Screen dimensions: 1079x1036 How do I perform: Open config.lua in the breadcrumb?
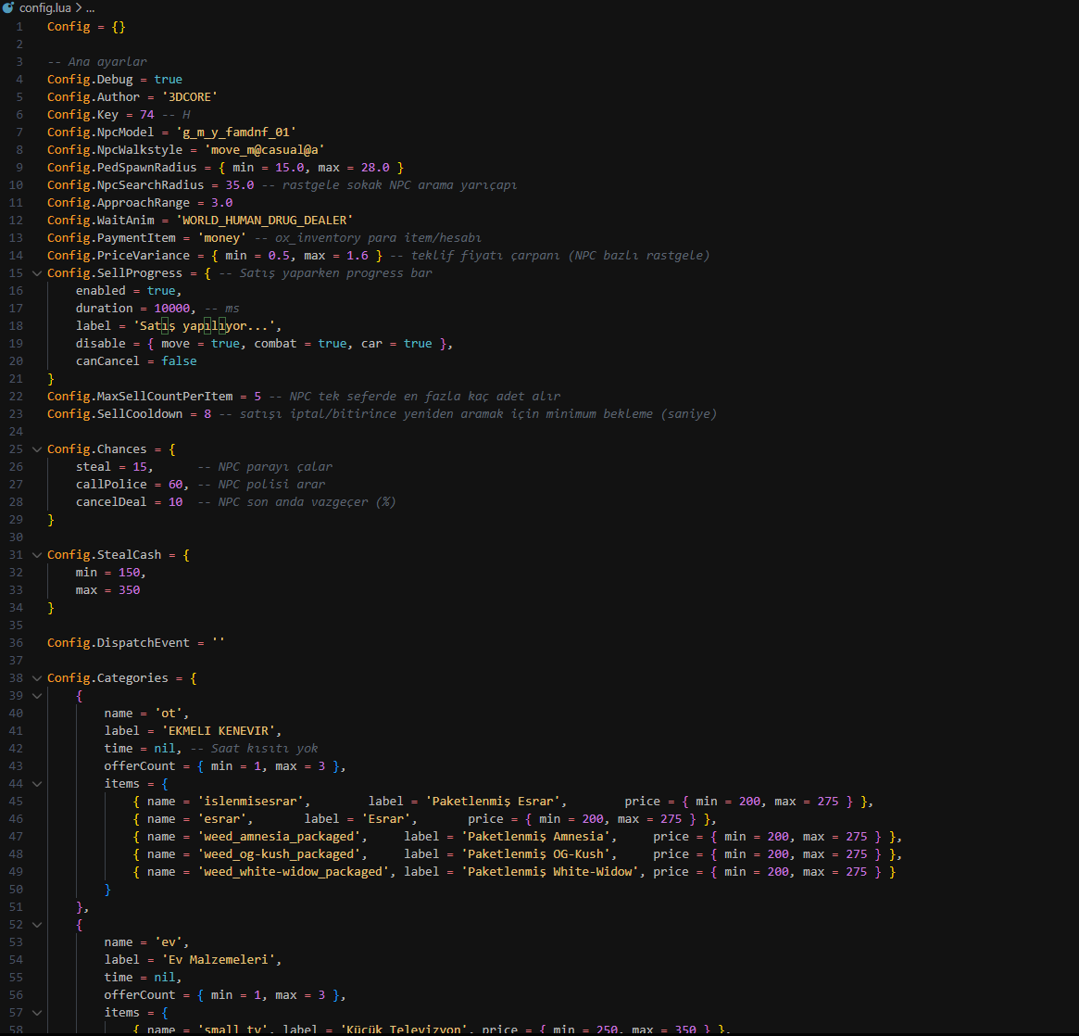[x=44, y=7]
